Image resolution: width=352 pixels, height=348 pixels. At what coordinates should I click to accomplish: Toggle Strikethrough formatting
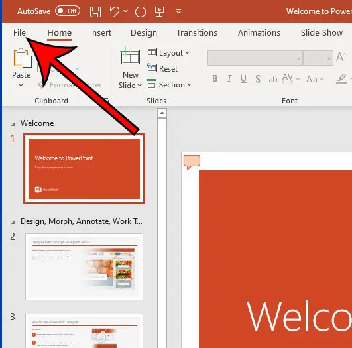tap(272, 79)
